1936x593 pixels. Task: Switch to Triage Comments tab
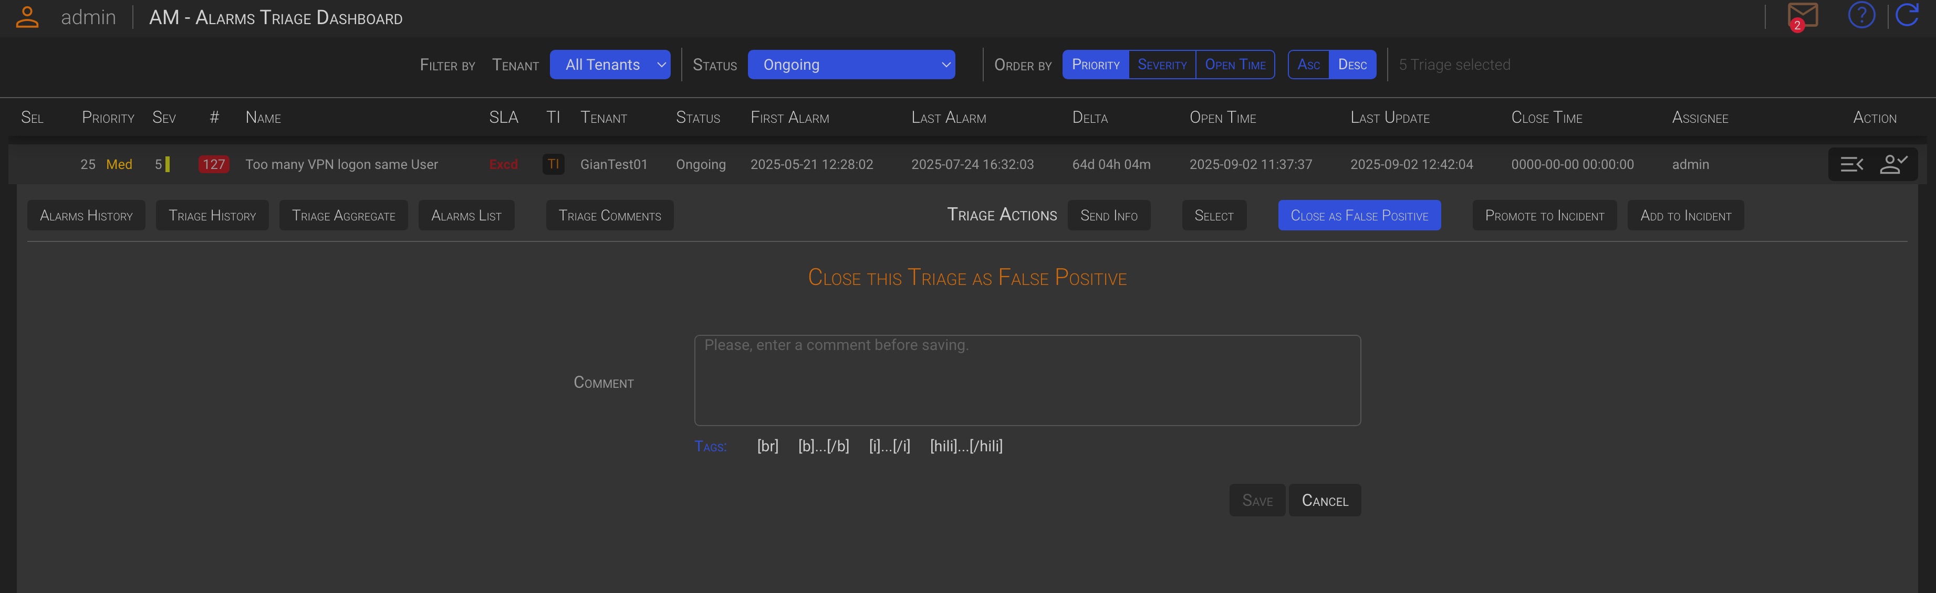coord(609,216)
